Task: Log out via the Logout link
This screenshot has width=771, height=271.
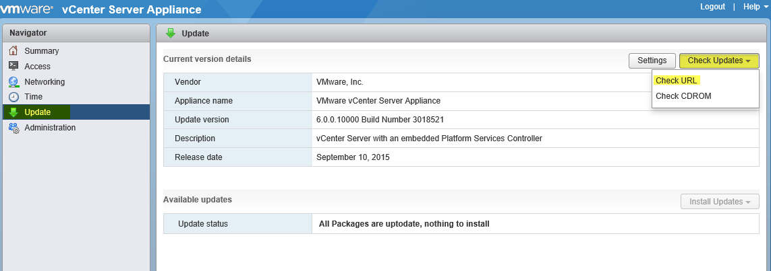Action: (x=712, y=6)
